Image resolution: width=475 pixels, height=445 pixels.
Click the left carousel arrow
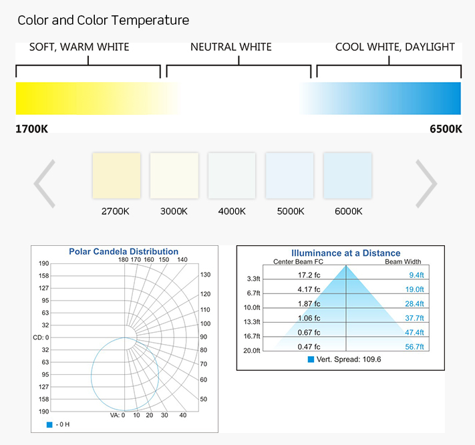(x=44, y=183)
